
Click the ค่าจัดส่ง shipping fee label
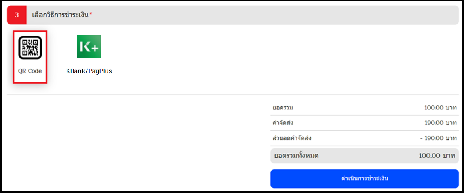click(x=283, y=123)
